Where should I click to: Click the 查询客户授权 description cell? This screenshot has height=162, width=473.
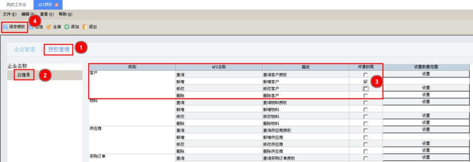click(x=306, y=75)
